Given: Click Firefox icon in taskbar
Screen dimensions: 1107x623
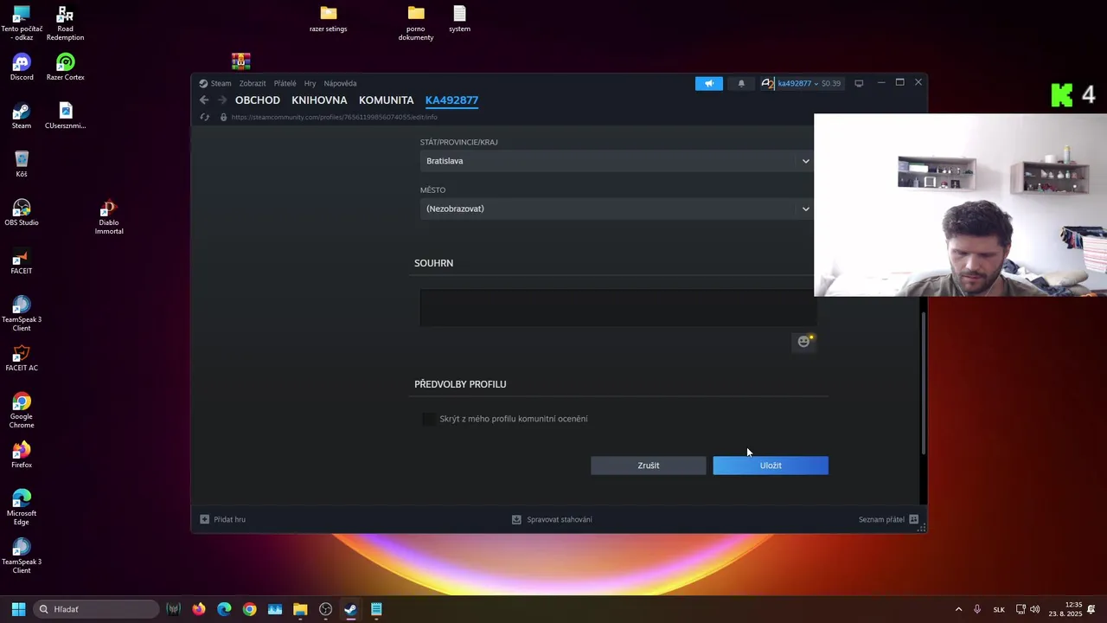Looking at the screenshot, I should point(199,609).
